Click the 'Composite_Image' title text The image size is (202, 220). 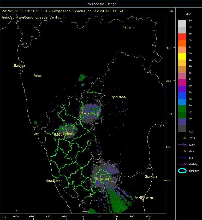pyautogui.click(x=101, y=4)
